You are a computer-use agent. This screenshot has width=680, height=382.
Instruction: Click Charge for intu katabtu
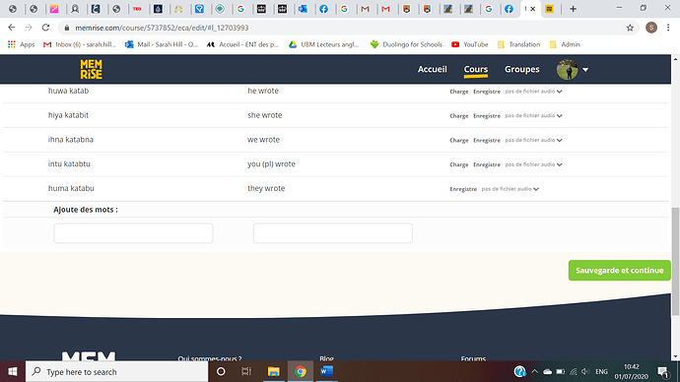click(x=459, y=164)
